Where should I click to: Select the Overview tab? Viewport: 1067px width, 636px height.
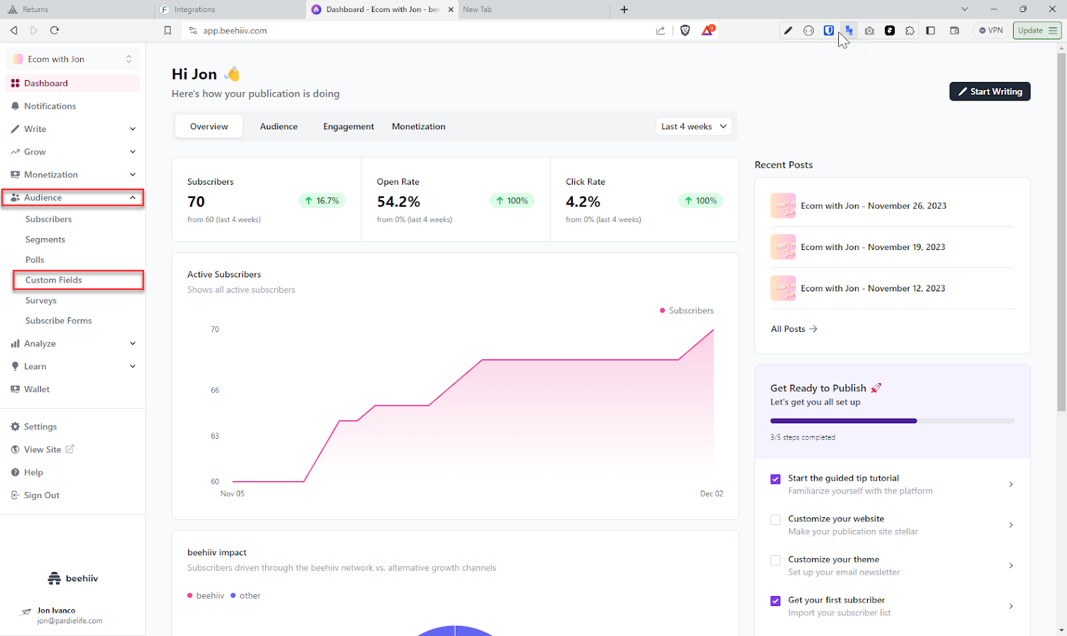(x=209, y=127)
